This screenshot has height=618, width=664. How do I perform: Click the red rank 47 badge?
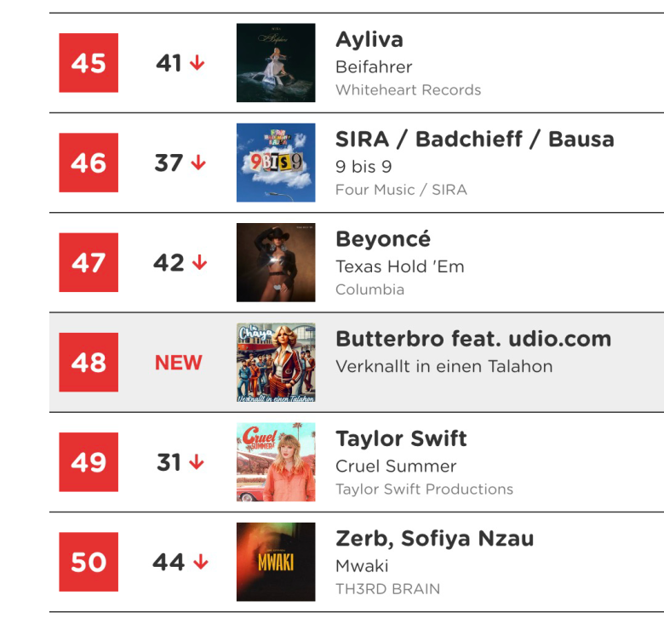(x=89, y=262)
